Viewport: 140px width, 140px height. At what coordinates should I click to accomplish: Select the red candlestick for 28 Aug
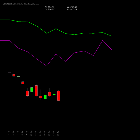tap(59, 96)
